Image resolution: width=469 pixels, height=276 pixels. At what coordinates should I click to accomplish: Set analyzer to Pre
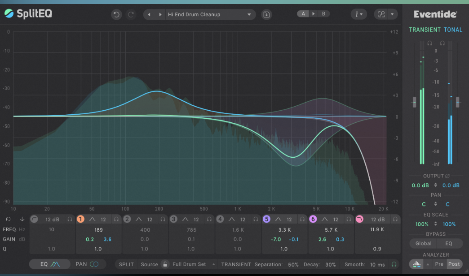pos(439,264)
